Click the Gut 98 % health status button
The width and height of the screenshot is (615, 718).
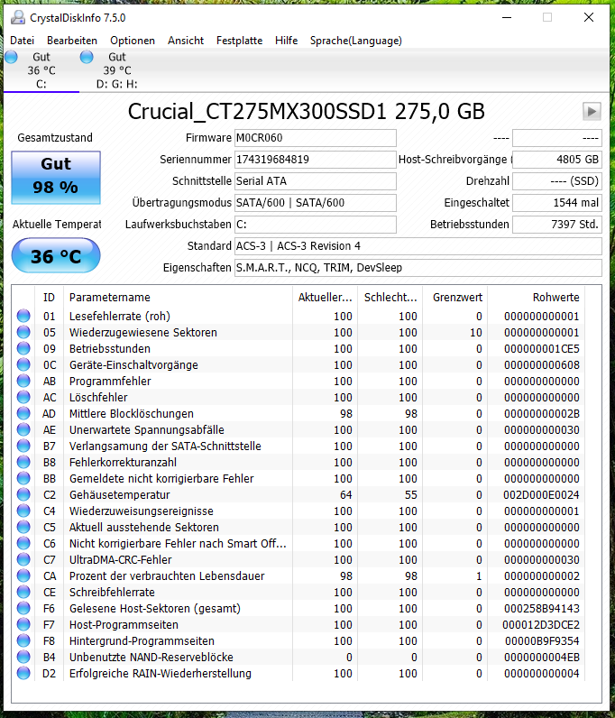pyautogui.click(x=56, y=177)
